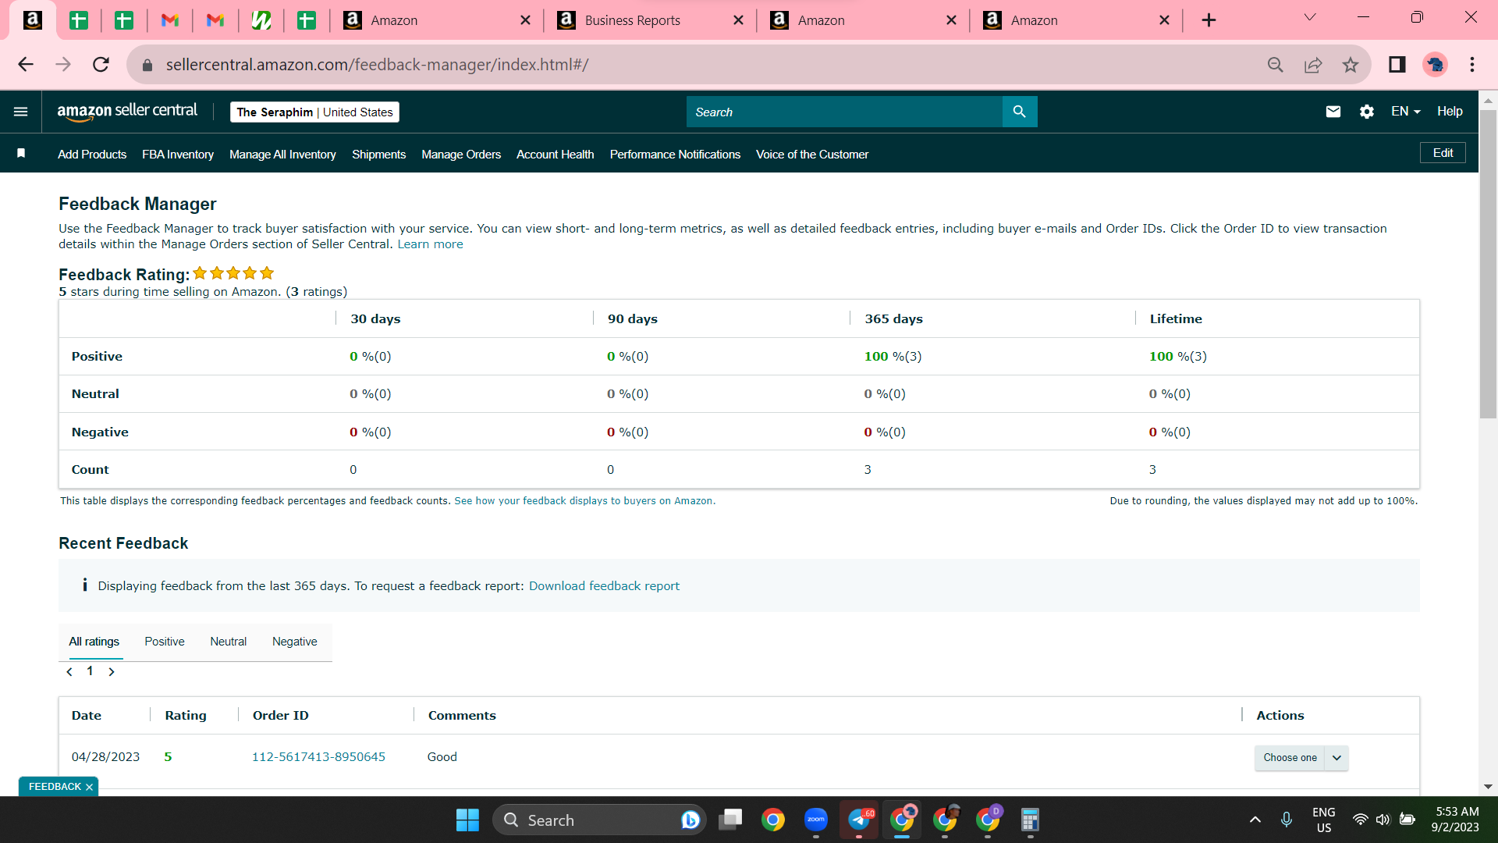The height and width of the screenshot is (843, 1498).
Task: Click the Edit button in nav bar
Action: coord(1443,153)
